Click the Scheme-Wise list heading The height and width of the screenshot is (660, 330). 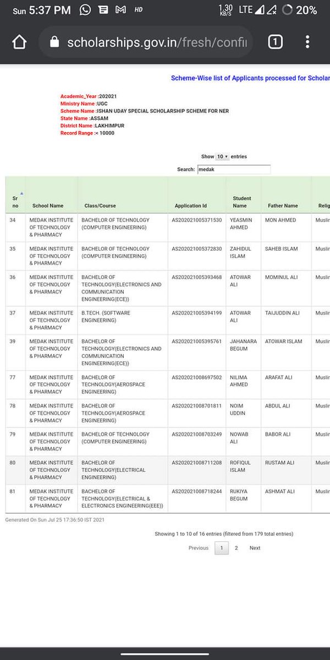pyautogui.click(x=250, y=78)
